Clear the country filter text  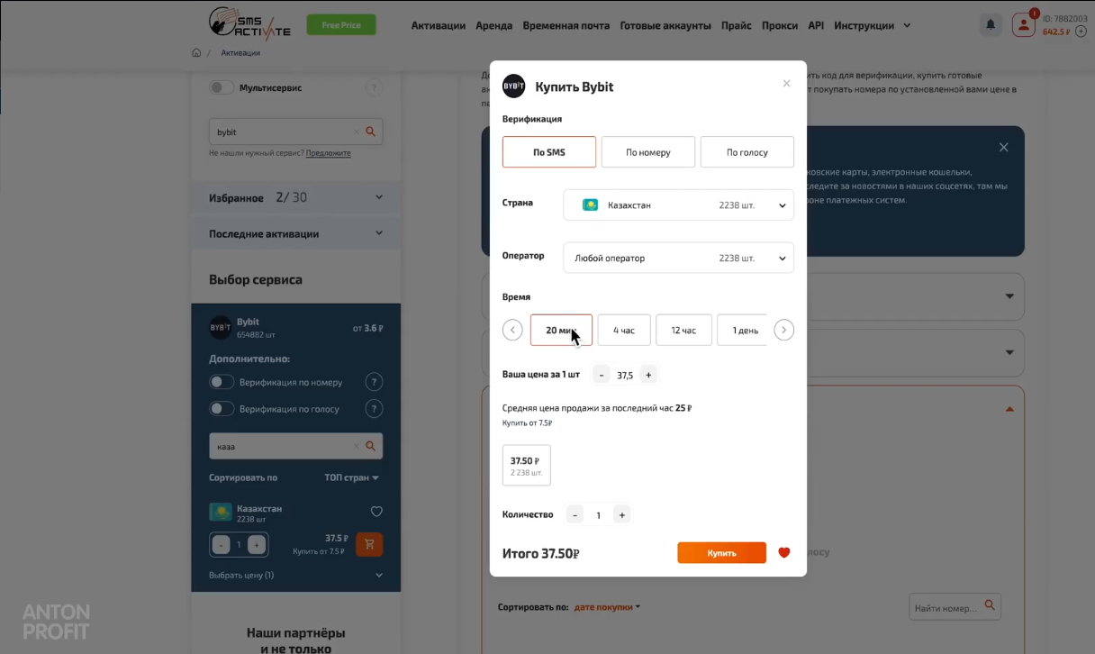click(356, 446)
